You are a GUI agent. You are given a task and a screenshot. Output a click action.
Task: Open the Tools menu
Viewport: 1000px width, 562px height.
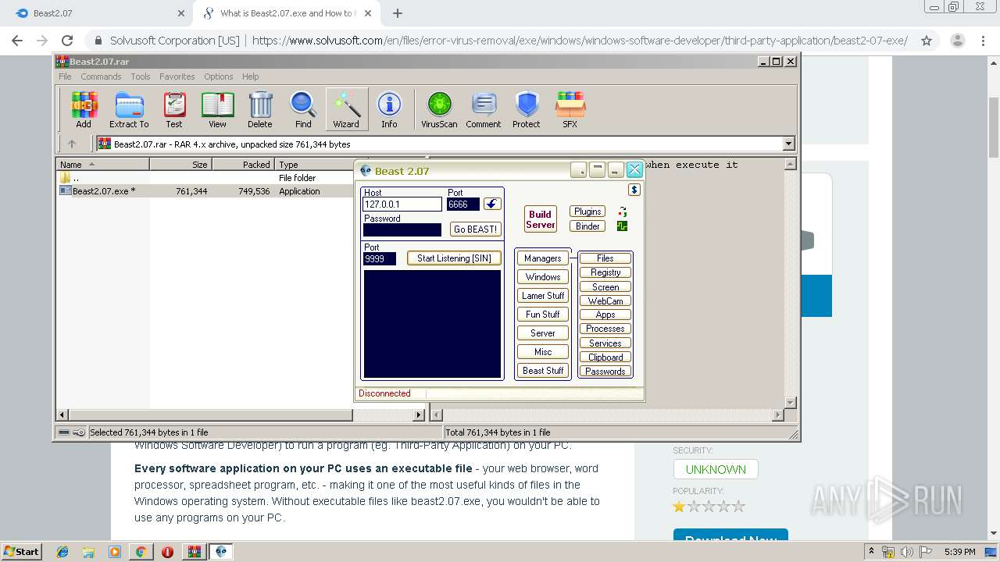point(141,76)
